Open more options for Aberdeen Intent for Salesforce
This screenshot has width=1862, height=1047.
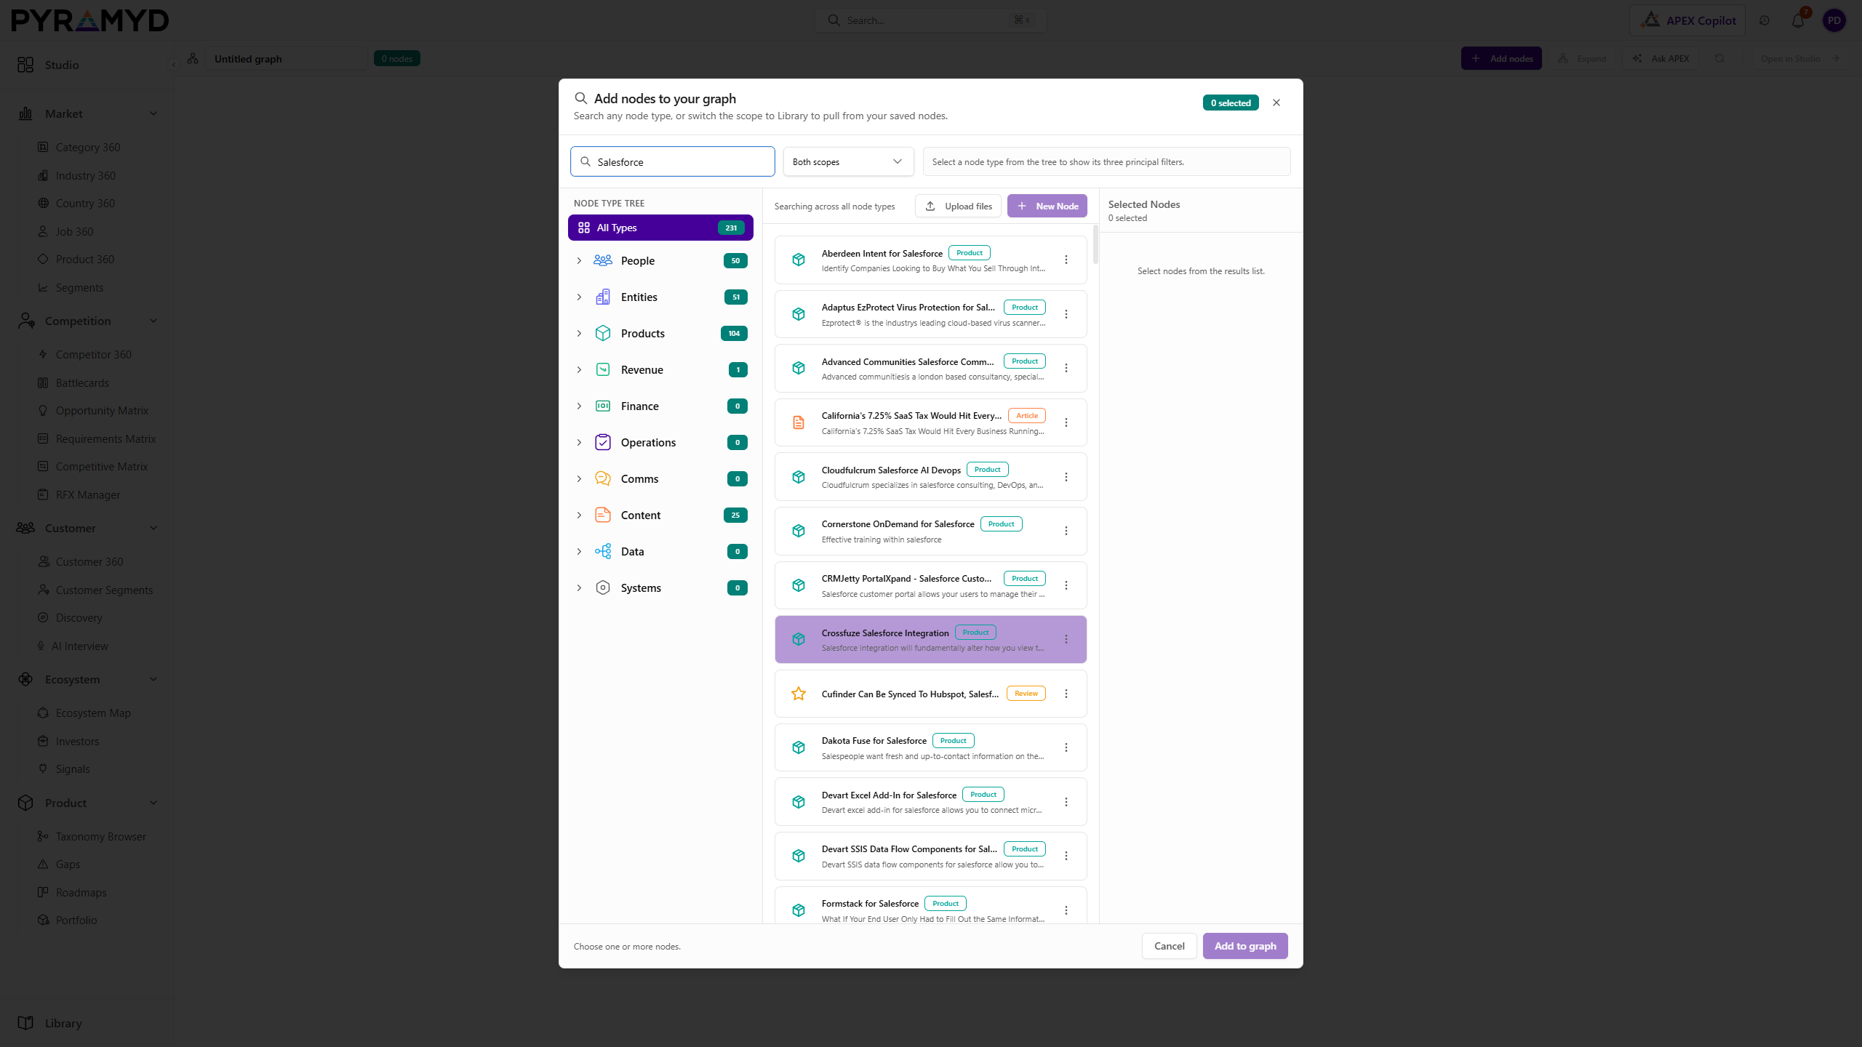point(1066,260)
